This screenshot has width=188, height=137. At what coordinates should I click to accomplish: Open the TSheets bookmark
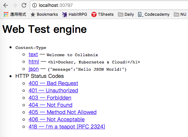click(103, 14)
